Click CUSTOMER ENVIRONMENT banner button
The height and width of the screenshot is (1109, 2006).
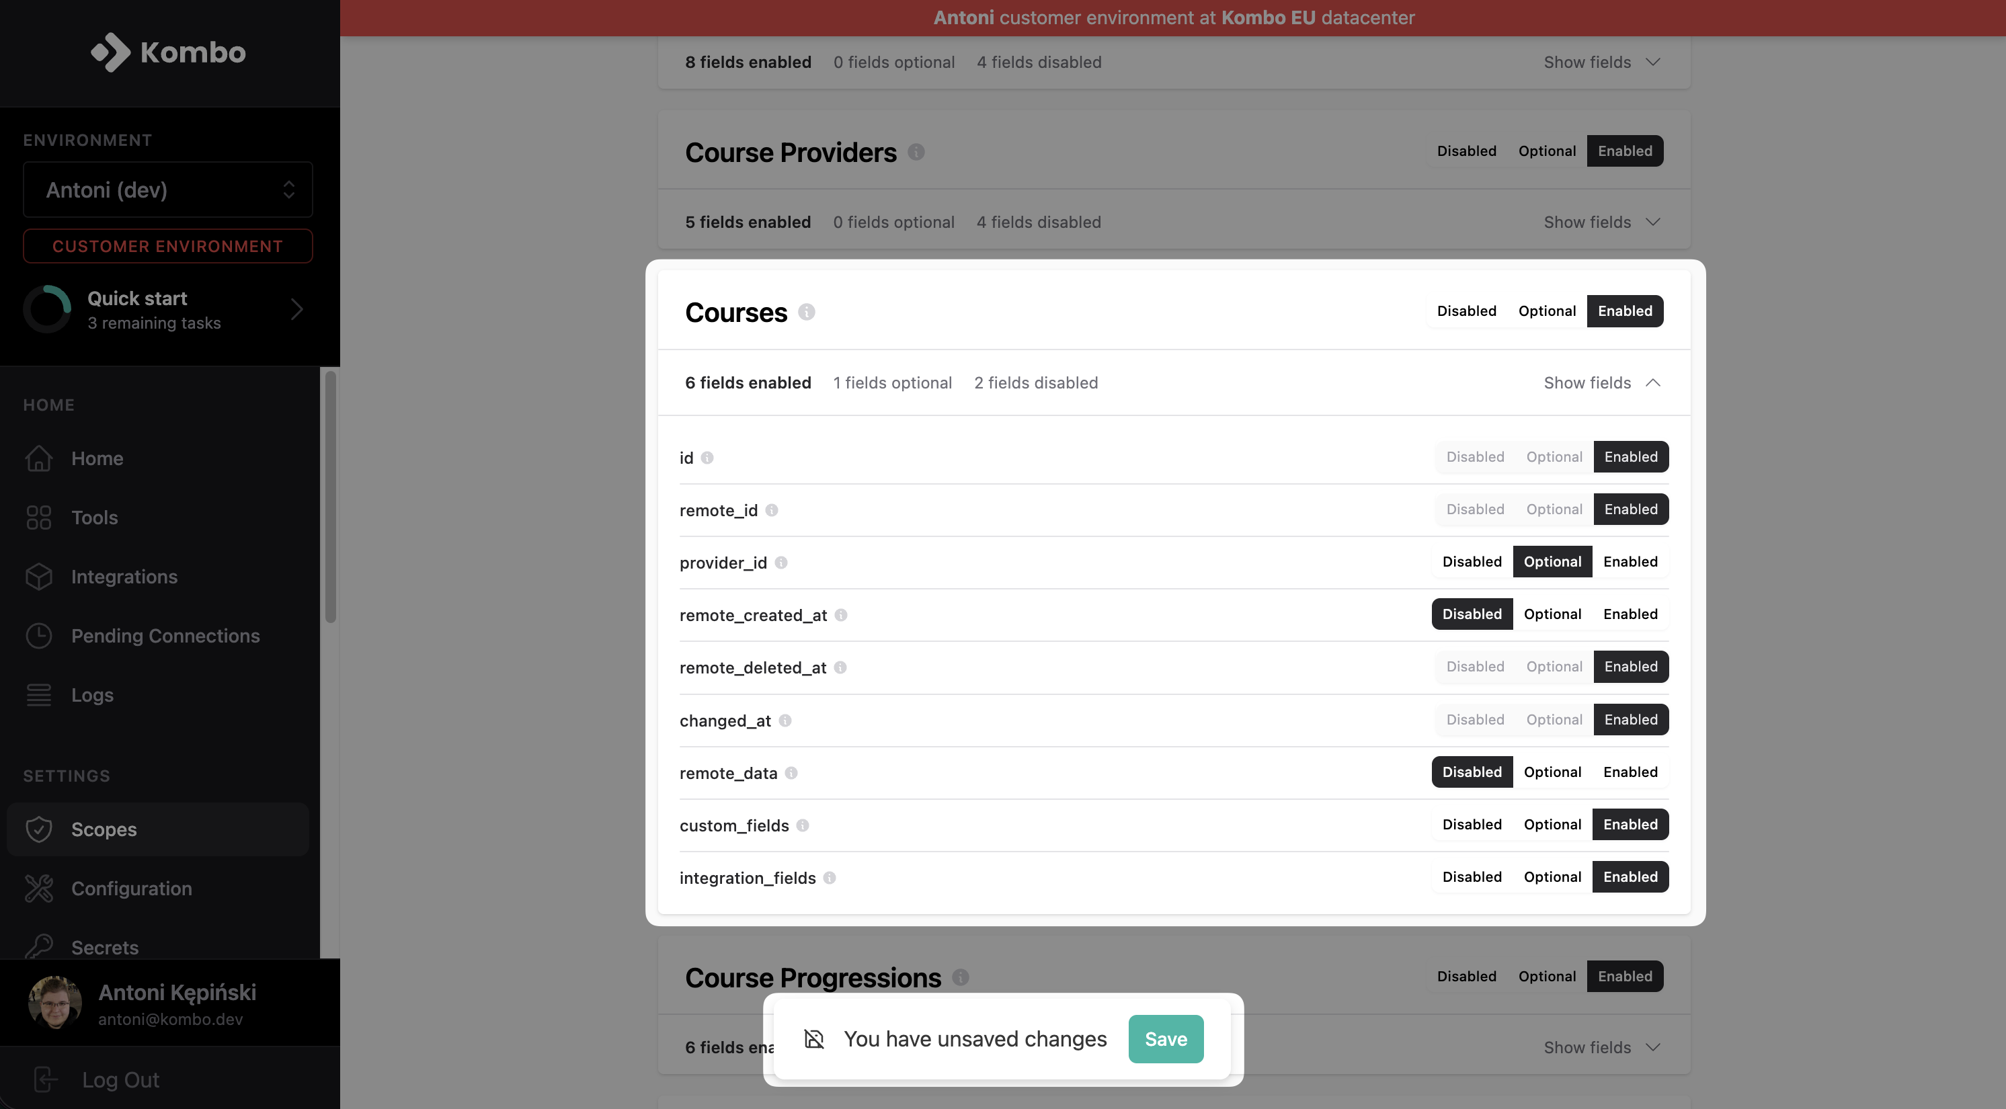coord(167,246)
